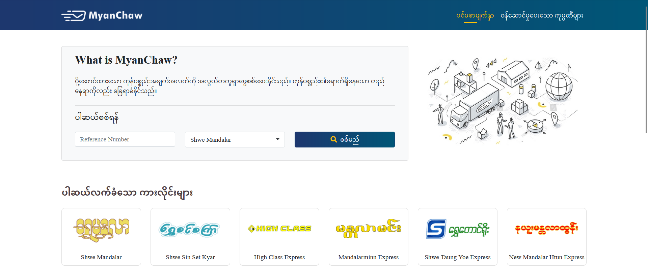Go to the home page nav tab
This screenshot has width=648, height=269.
point(475,15)
